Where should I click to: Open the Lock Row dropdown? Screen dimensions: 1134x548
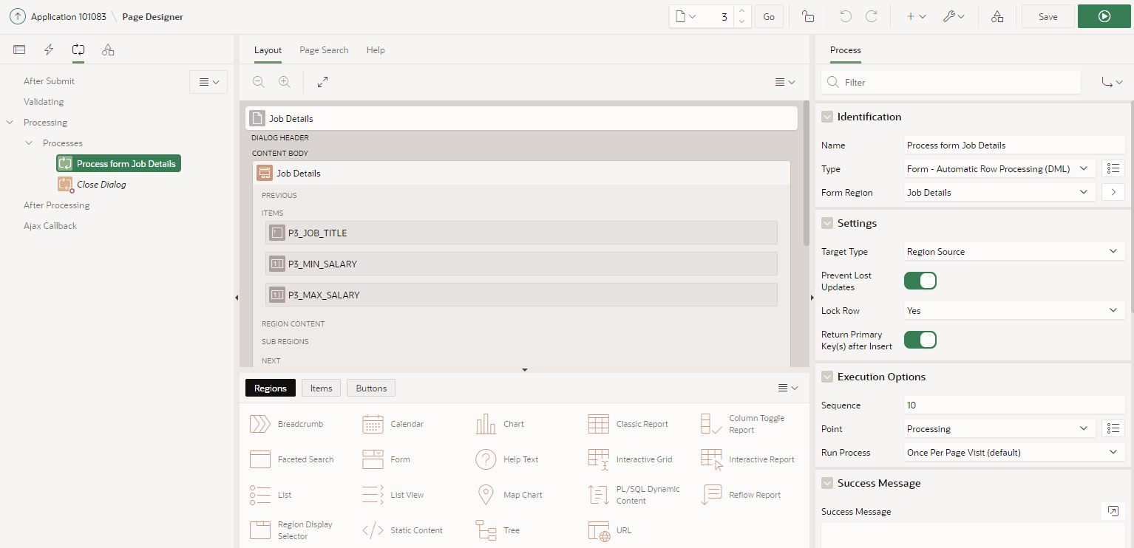tap(1013, 310)
